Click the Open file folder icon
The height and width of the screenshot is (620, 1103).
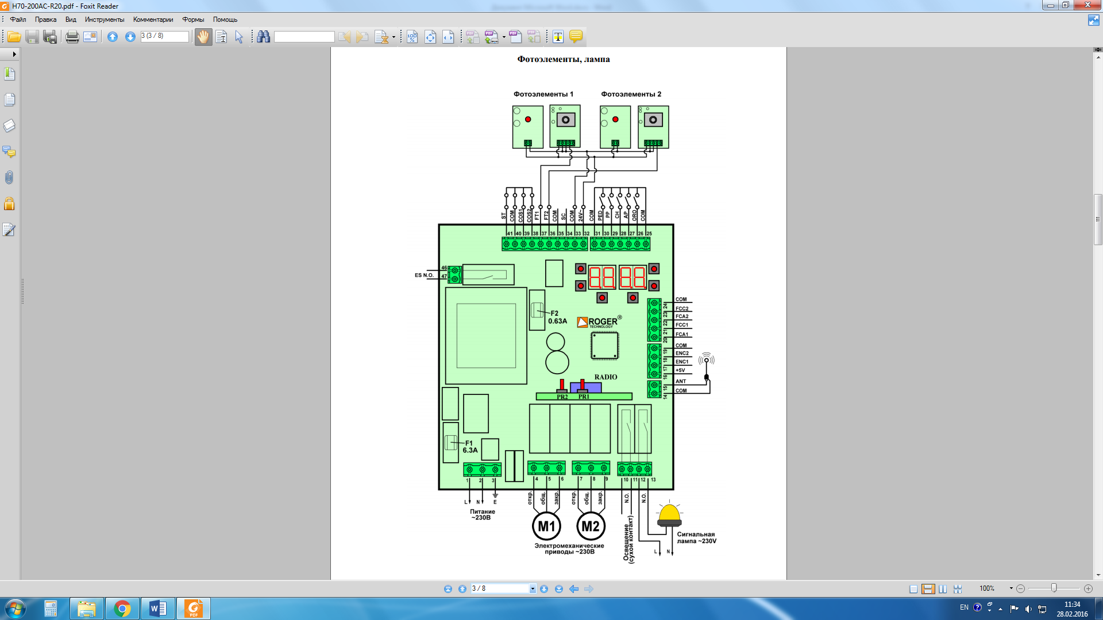tap(14, 37)
